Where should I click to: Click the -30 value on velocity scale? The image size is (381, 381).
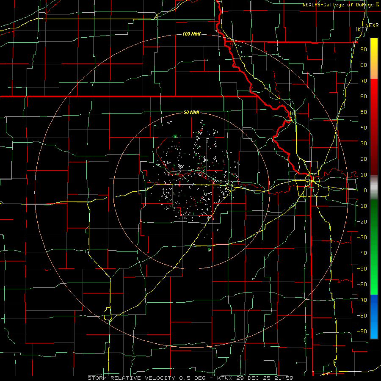point(362,237)
